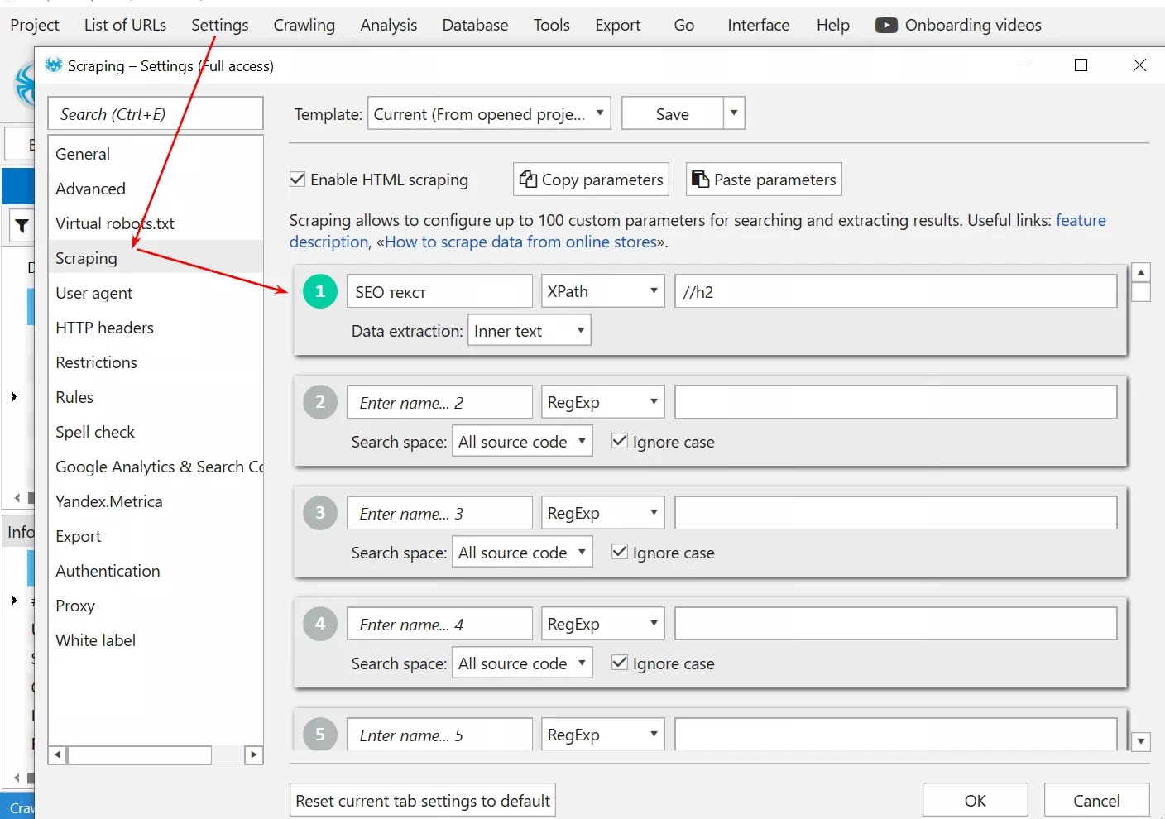Open the feature description link
Viewport: 1165px width, 819px height.
1081,220
